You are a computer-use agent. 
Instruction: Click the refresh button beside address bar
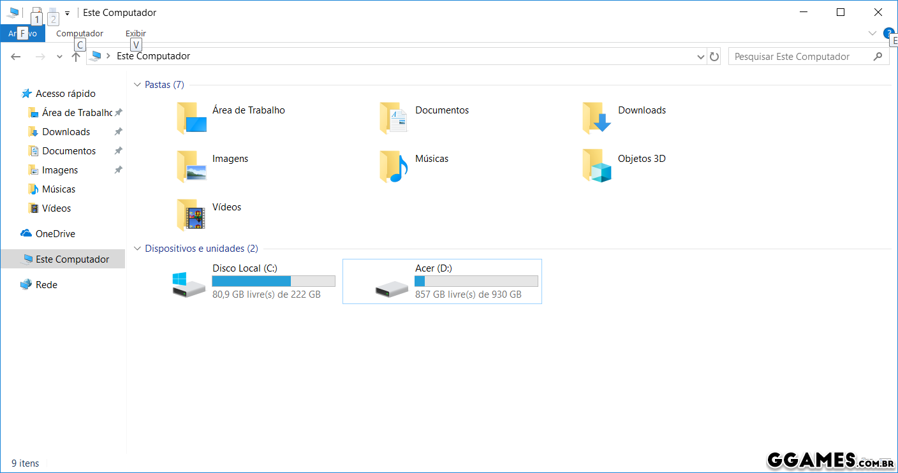[714, 57]
